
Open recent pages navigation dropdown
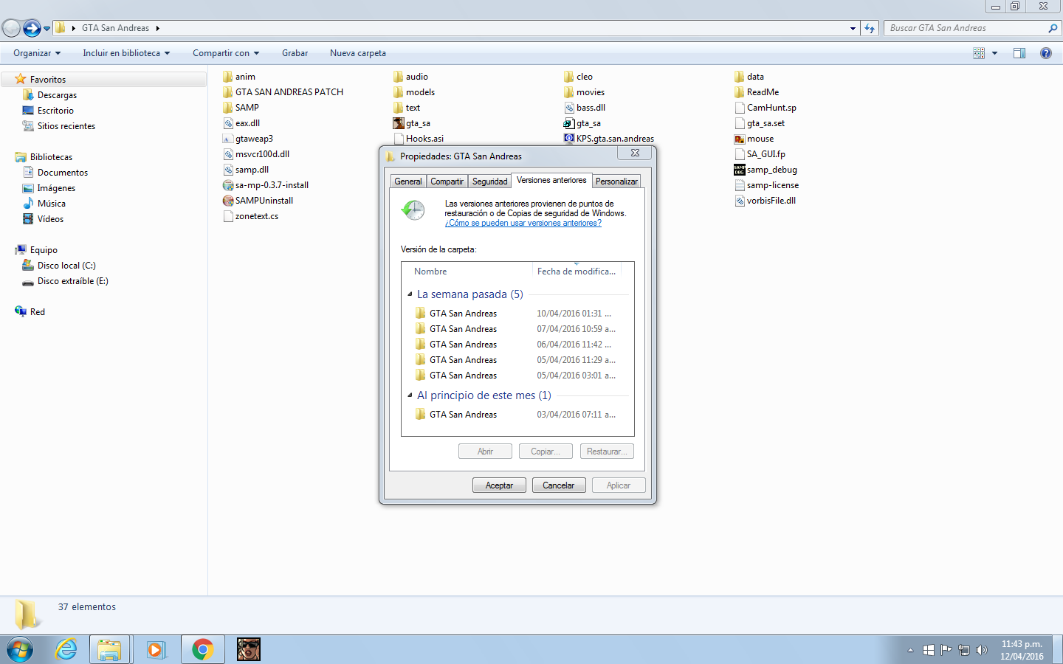(47, 29)
